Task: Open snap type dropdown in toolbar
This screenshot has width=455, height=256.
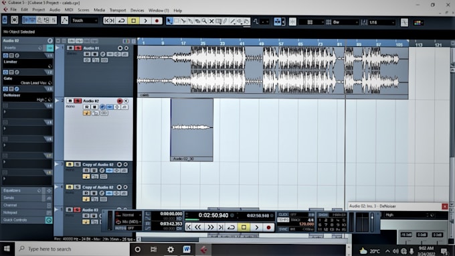Action: (x=312, y=22)
